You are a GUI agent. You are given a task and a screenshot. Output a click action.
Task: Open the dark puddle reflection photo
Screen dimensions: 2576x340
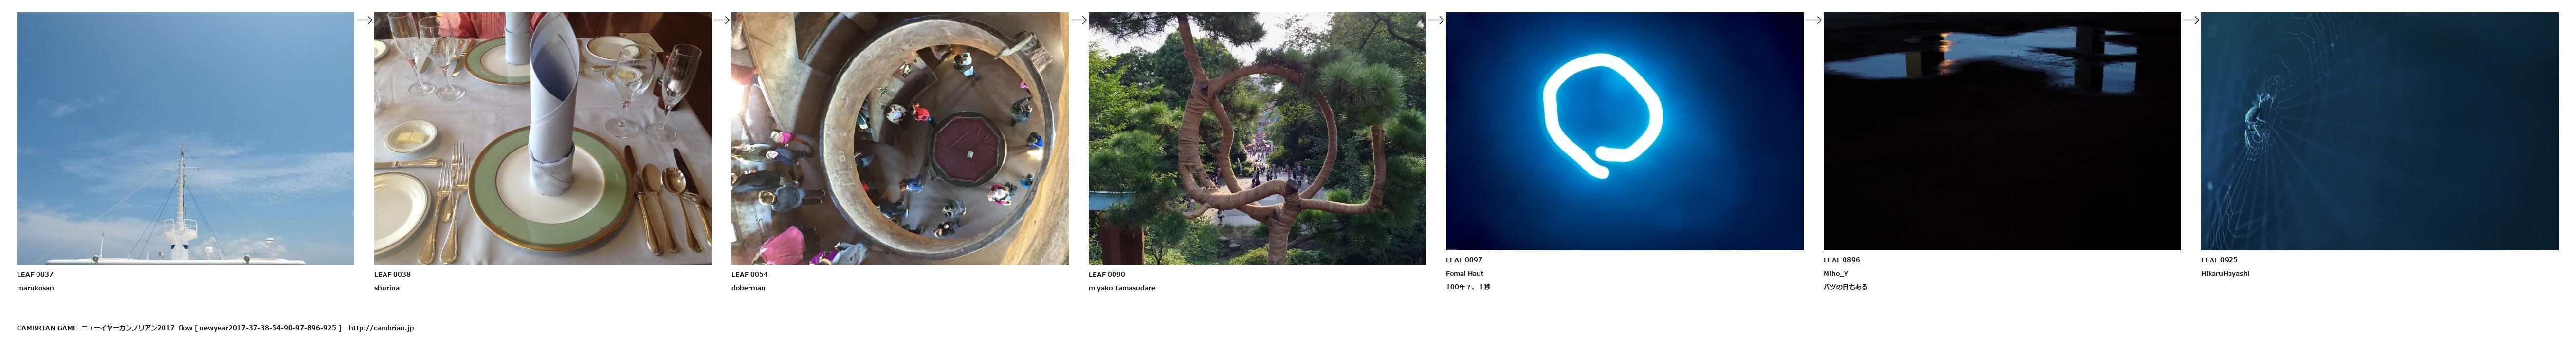click(2002, 131)
